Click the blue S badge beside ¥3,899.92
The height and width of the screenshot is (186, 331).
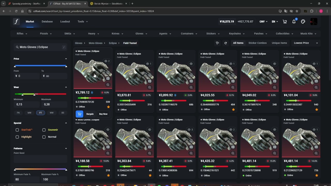coord(175,95)
